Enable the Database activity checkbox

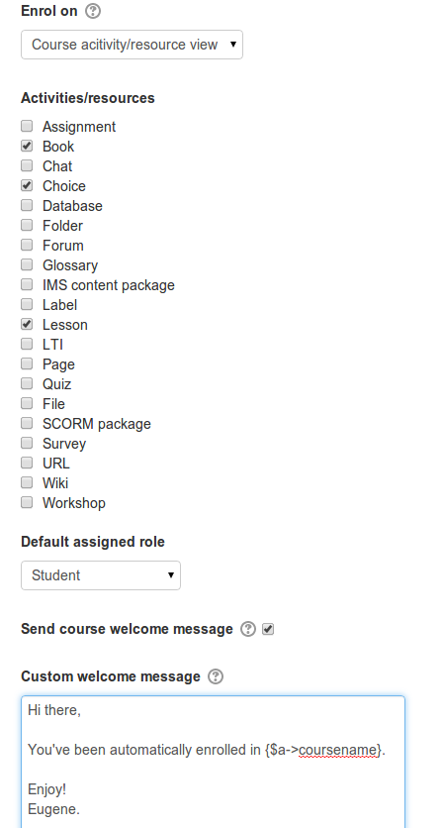point(27,205)
